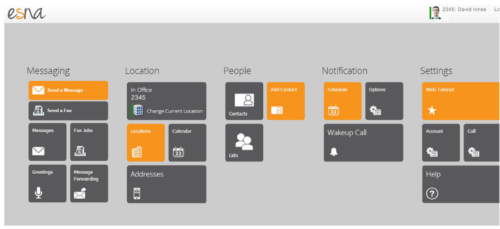Open Account settings tile
The width and height of the screenshot is (500, 229).
click(x=441, y=143)
